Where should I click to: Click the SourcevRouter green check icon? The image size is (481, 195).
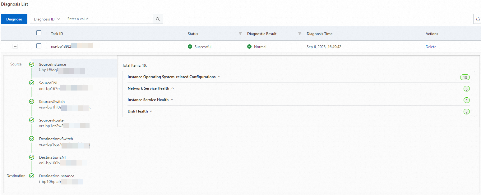(31, 120)
